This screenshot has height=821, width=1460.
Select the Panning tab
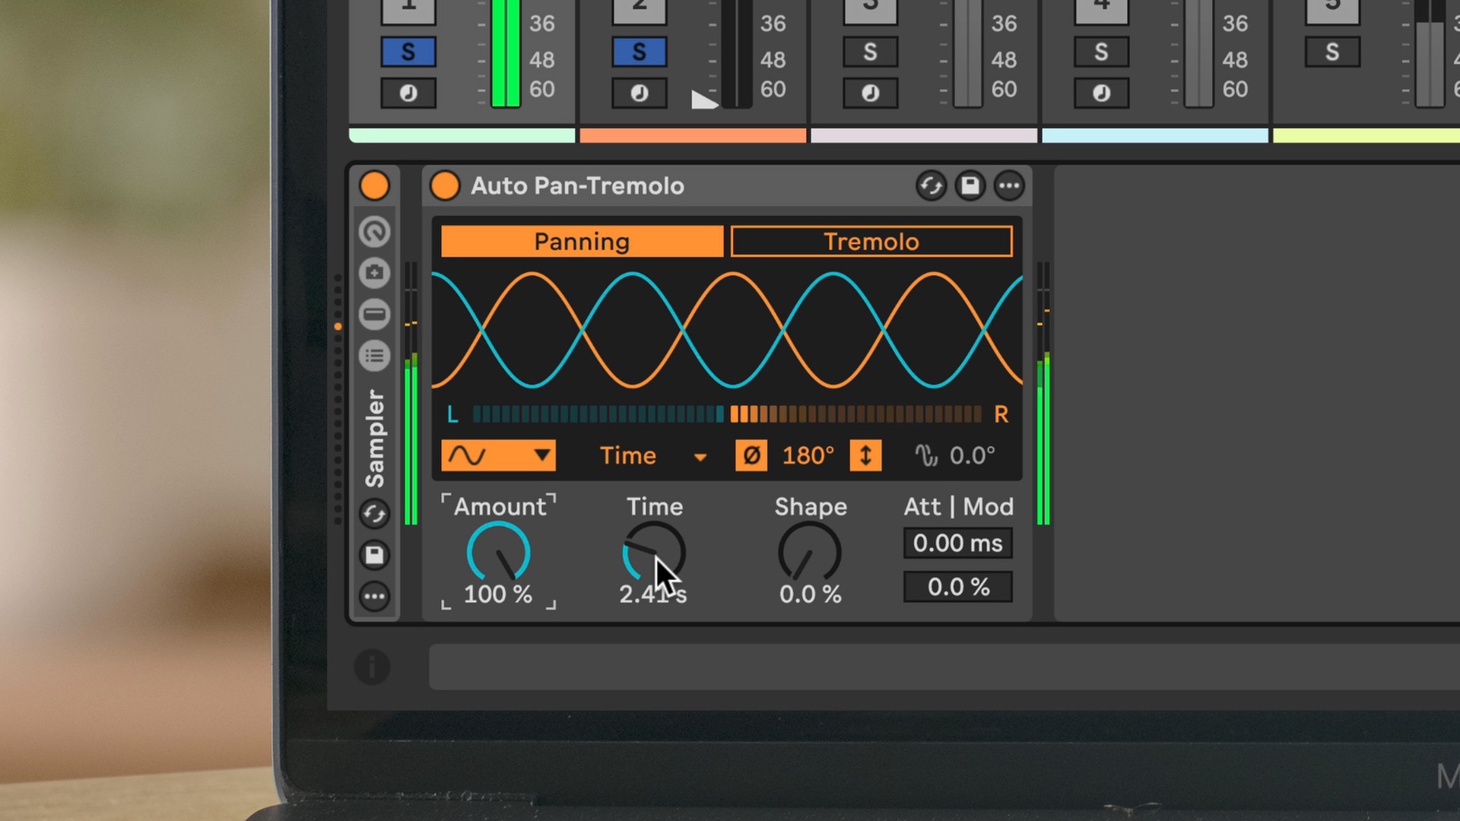pos(581,241)
